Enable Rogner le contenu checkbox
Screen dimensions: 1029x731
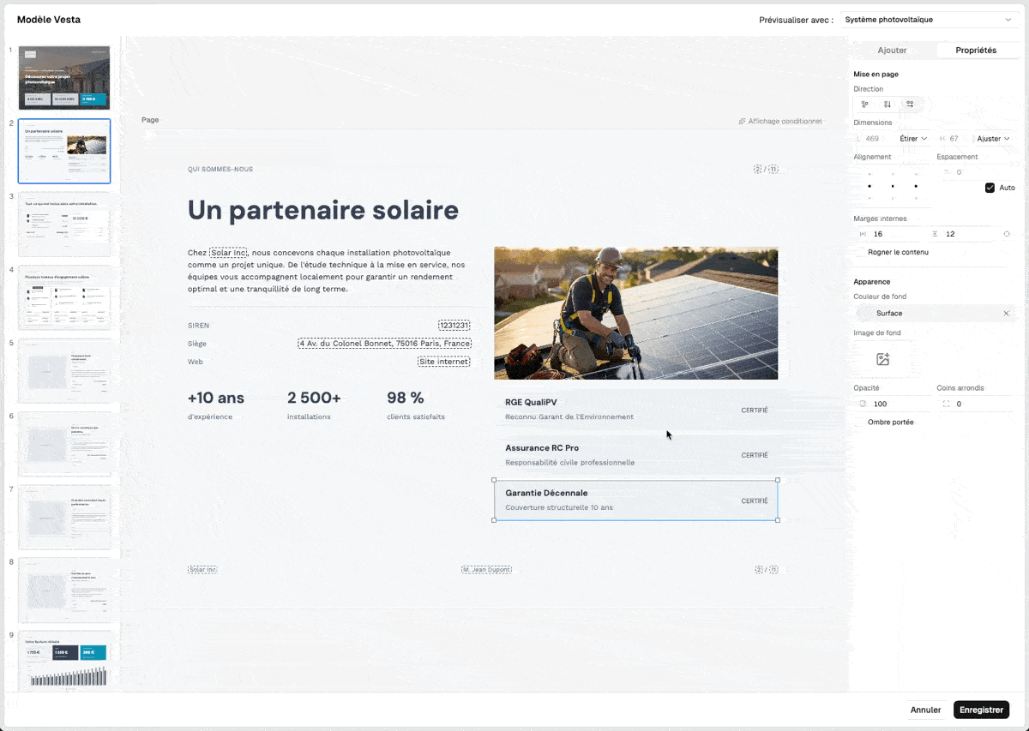(x=860, y=253)
